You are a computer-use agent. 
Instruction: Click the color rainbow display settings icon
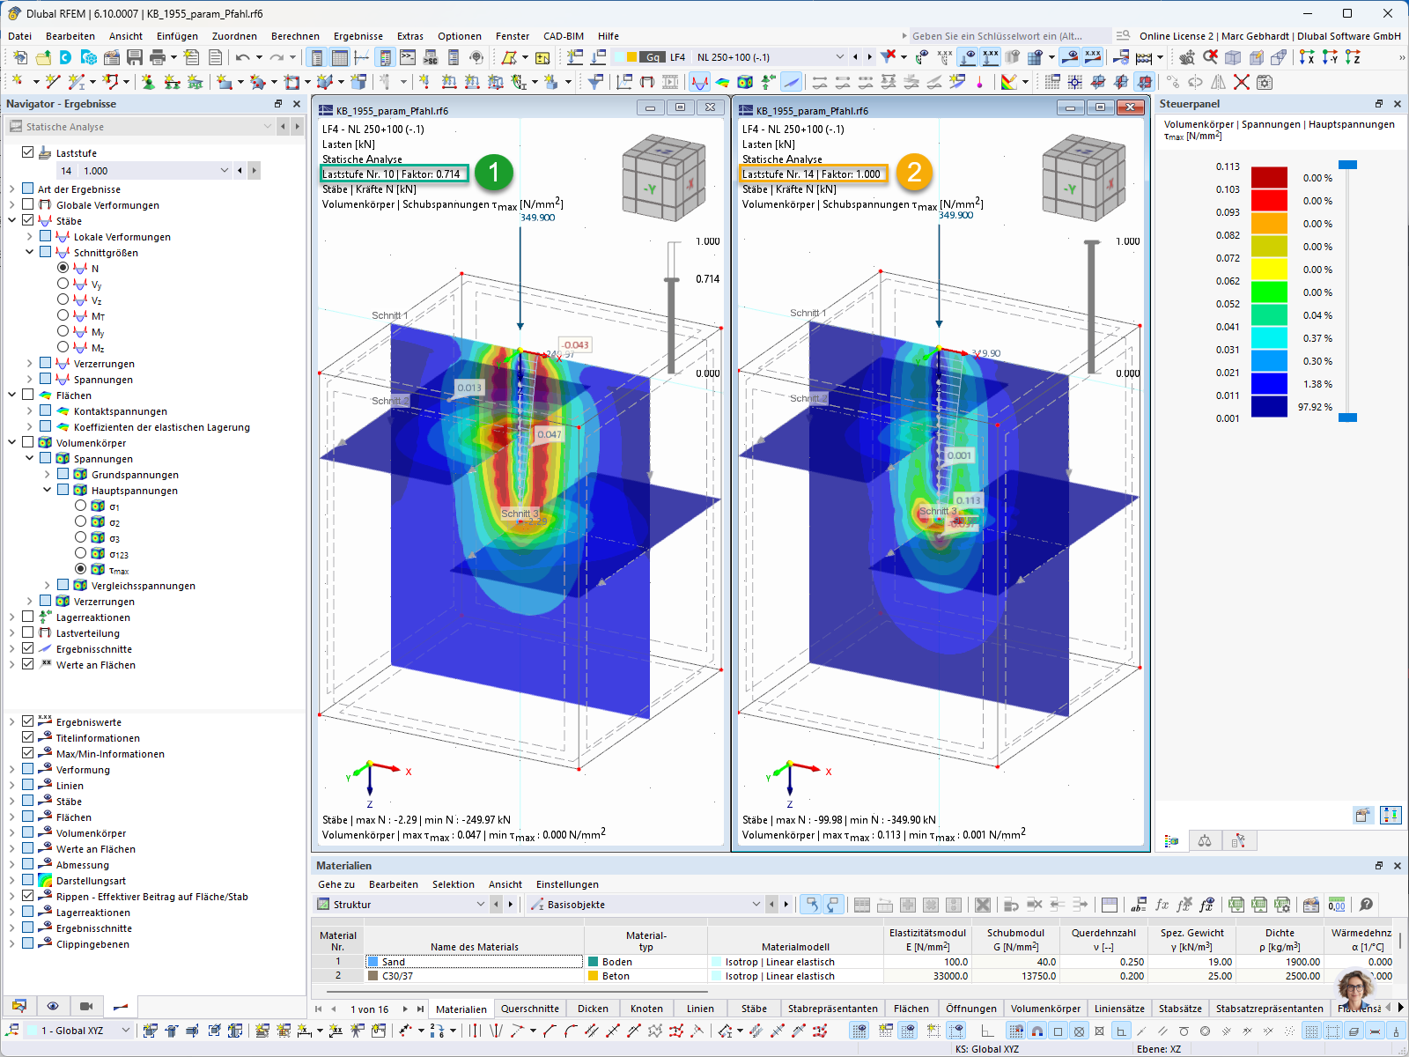tap(1009, 82)
